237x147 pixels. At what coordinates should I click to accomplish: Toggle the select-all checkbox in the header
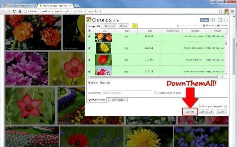(x=89, y=31)
